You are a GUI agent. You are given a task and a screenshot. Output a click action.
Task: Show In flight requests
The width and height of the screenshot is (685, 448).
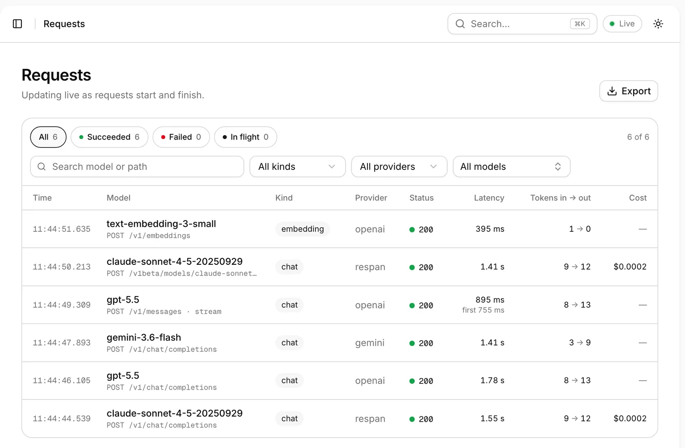[245, 137]
